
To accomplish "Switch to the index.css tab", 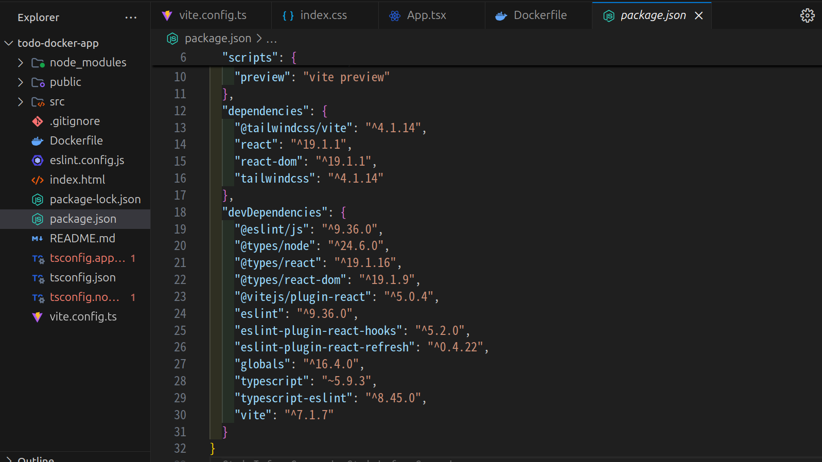I will point(324,15).
